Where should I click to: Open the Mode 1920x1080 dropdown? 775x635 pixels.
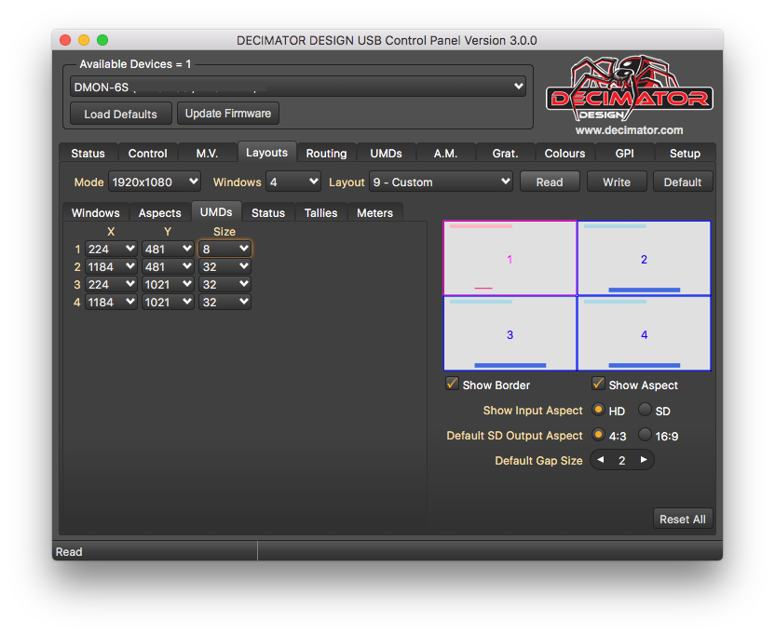(x=155, y=182)
